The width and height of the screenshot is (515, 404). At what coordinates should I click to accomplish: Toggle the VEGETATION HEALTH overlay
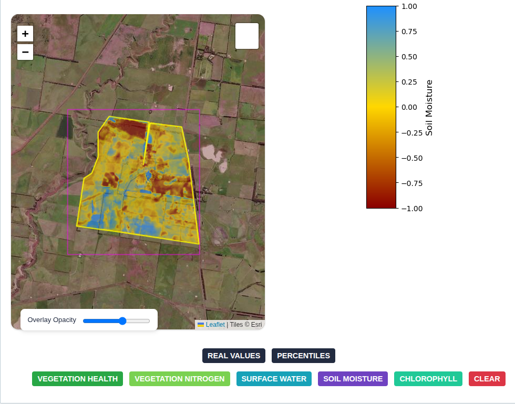pyautogui.click(x=77, y=379)
